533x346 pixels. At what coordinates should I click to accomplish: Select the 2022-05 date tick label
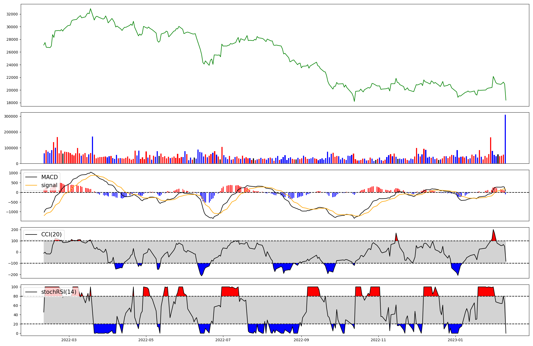tap(146, 340)
